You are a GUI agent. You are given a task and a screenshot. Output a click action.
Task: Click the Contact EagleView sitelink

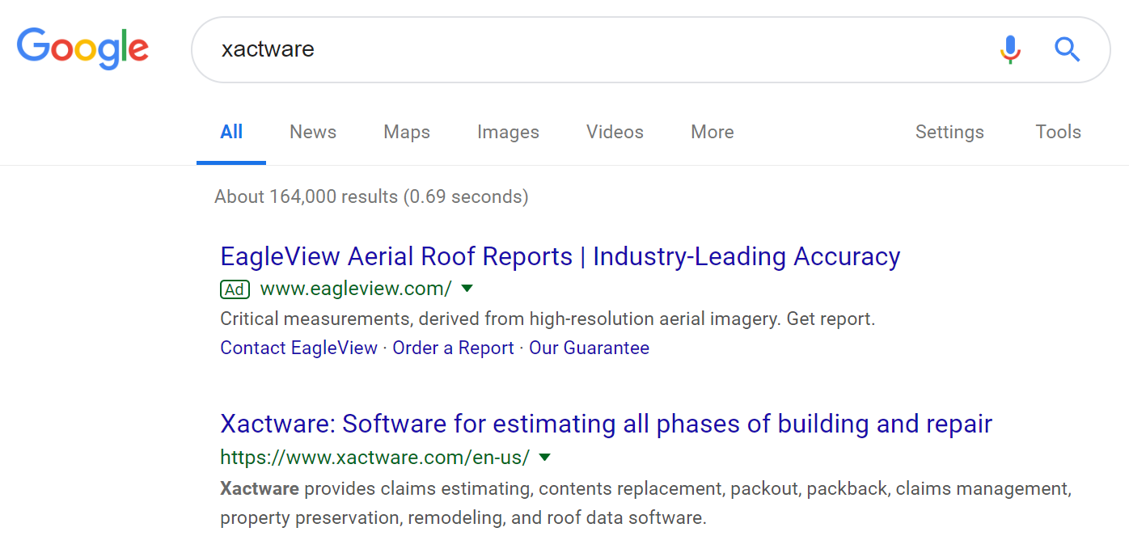click(298, 348)
